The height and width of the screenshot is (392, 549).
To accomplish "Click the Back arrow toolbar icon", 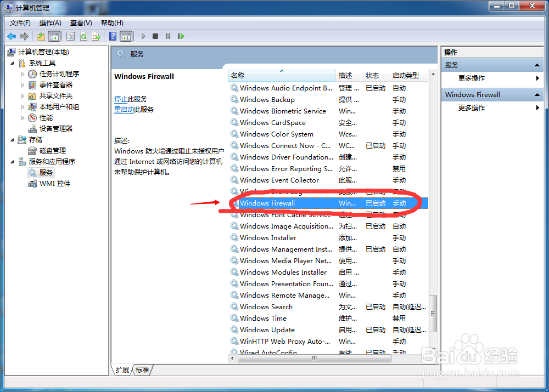I will pyautogui.click(x=12, y=36).
